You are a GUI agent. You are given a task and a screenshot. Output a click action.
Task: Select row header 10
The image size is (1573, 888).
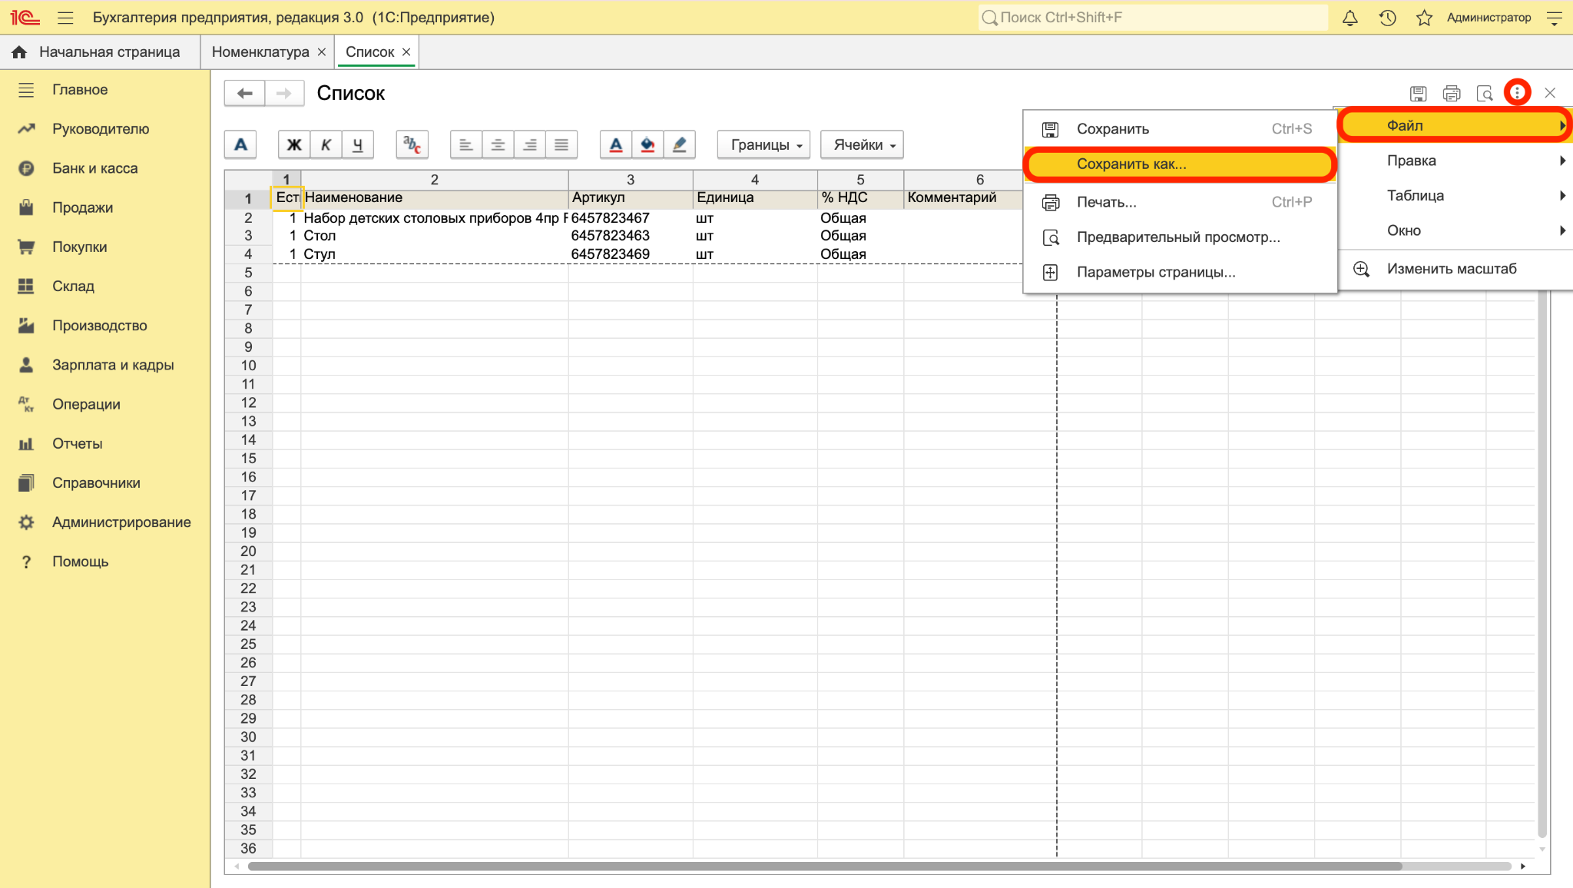click(x=248, y=366)
